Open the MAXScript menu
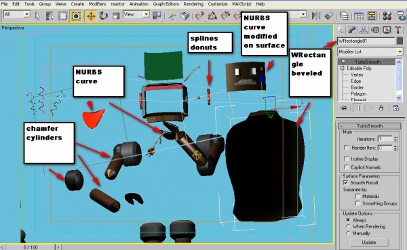Viewport: 407px width, 250px height. point(241,4)
